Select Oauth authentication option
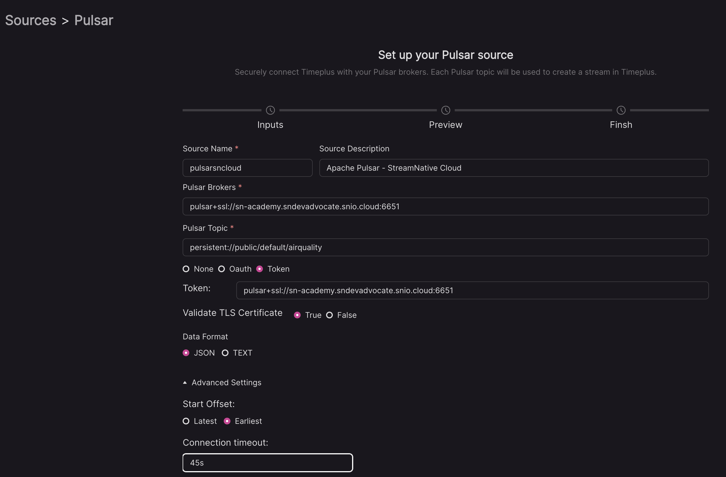Screen dimensions: 726x477 (x=221, y=269)
